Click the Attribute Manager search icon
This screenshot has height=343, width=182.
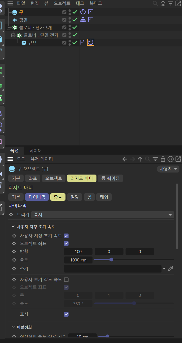click(x=148, y=159)
